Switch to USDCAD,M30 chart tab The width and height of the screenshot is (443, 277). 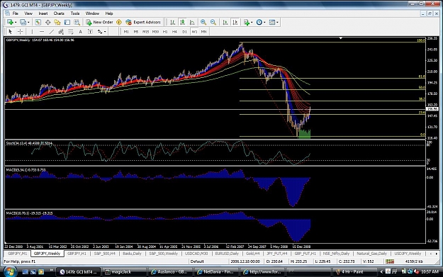coord(196,254)
